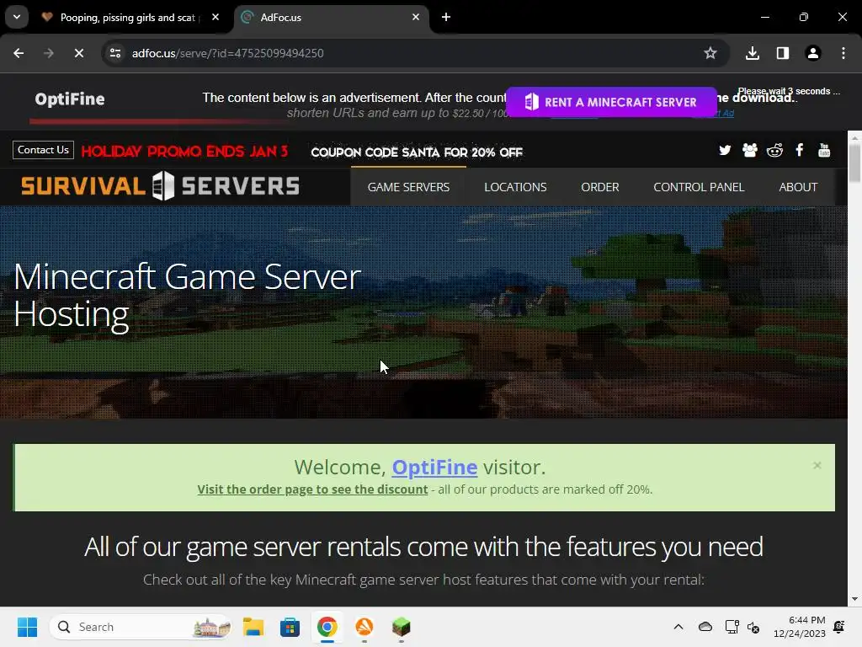Open File Explorer from the taskbar
862x647 pixels.
(x=253, y=627)
